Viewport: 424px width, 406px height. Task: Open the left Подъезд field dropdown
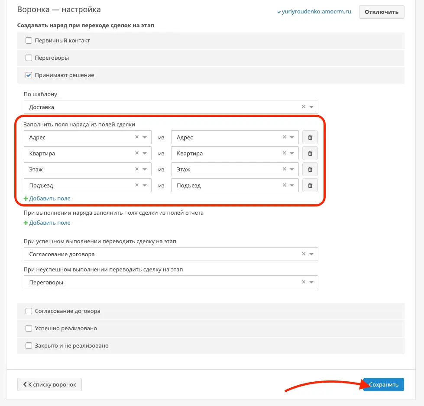[x=87, y=185]
